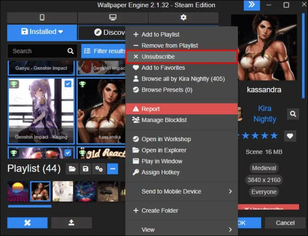Viewport: 308px width, 236px height.
Task: Click the red Report menu entry
Action: 182,109
